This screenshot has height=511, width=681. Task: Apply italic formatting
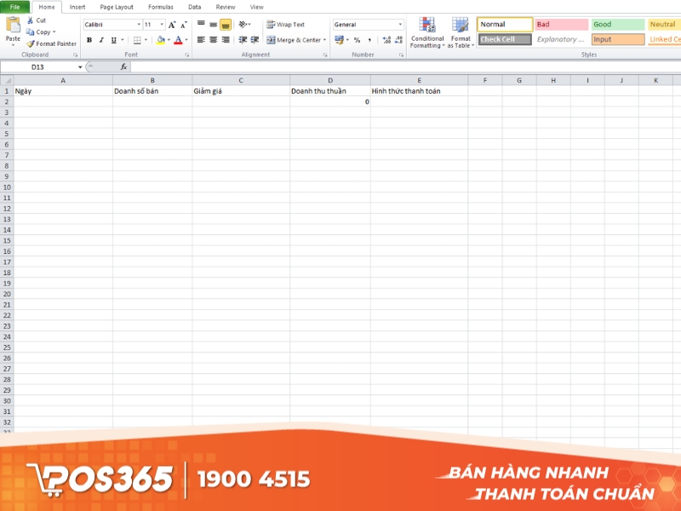point(101,38)
